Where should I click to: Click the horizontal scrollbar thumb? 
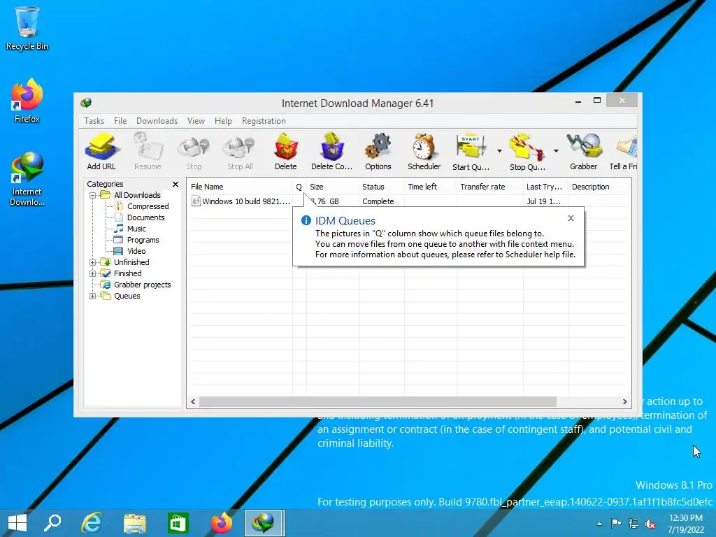tap(378, 402)
